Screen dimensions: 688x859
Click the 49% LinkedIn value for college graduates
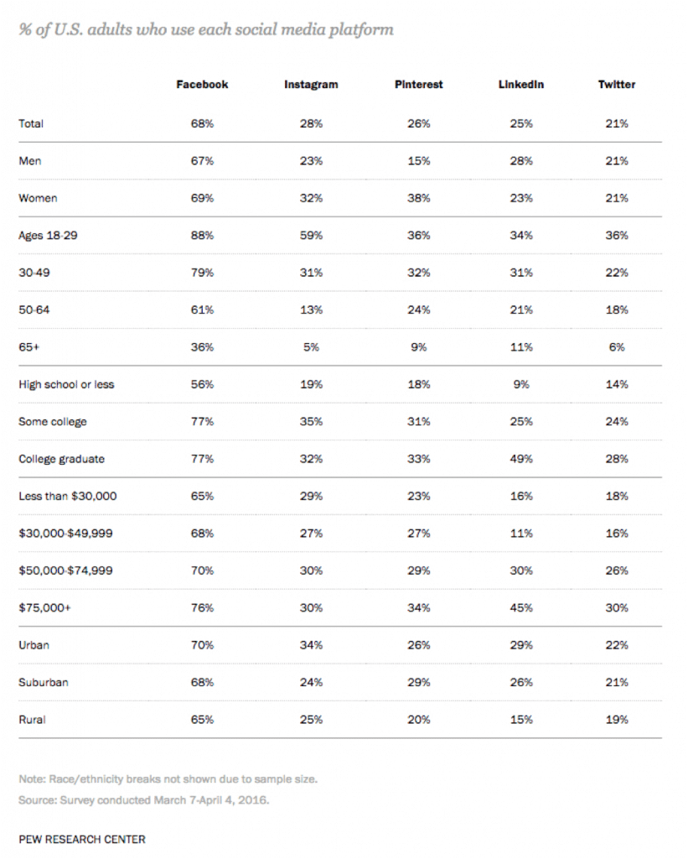coord(520,459)
